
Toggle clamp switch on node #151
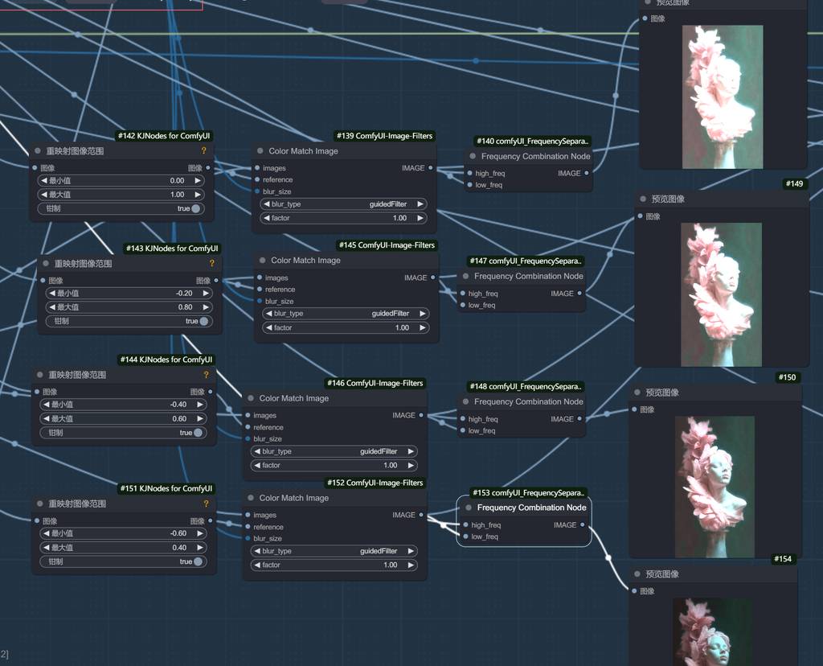coord(198,561)
